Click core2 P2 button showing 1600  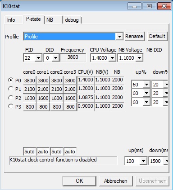57,98
